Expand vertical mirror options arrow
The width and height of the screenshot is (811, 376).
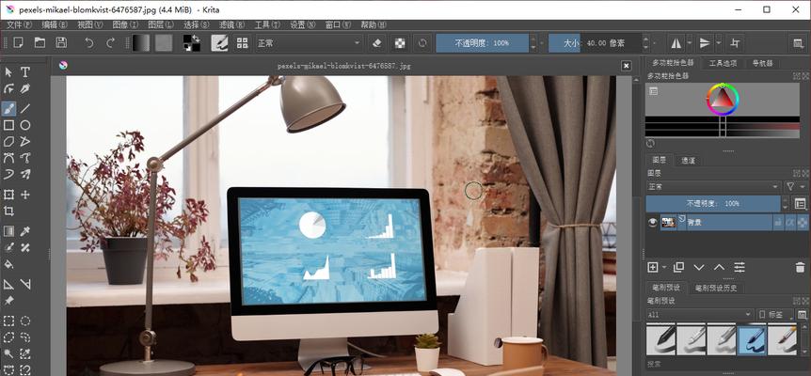click(719, 43)
